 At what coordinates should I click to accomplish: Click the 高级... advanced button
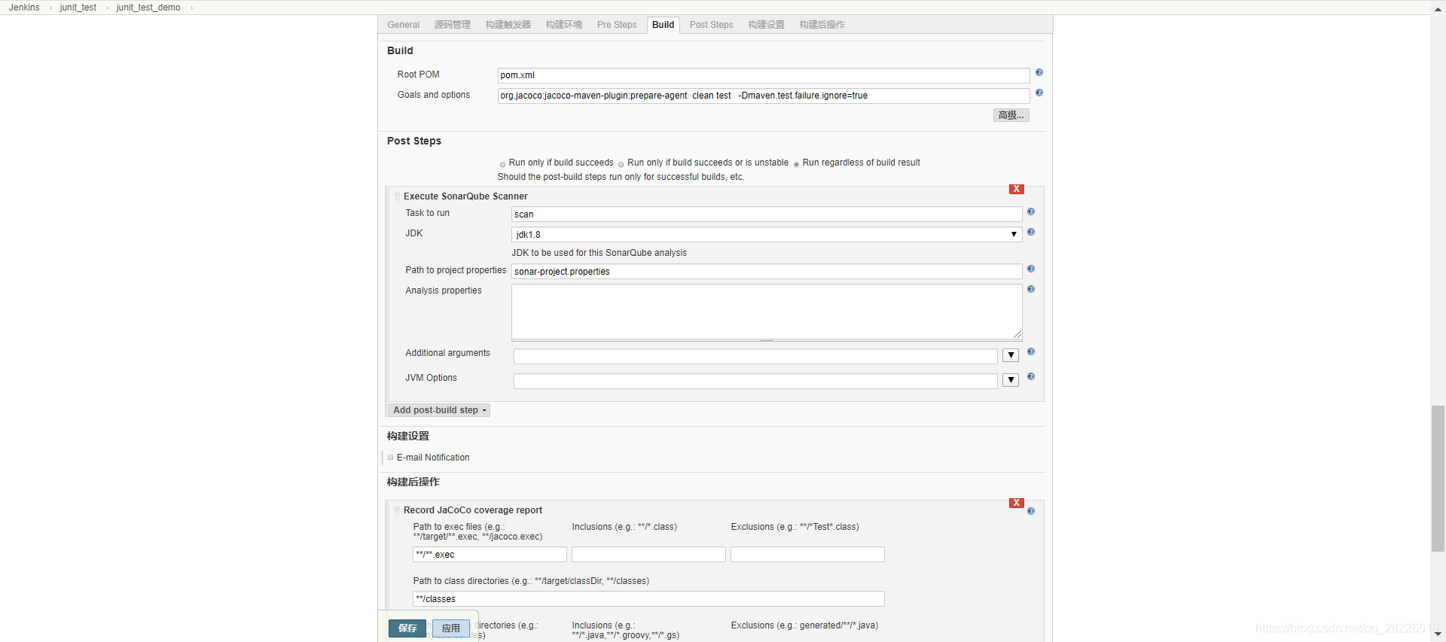tap(1011, 115)
